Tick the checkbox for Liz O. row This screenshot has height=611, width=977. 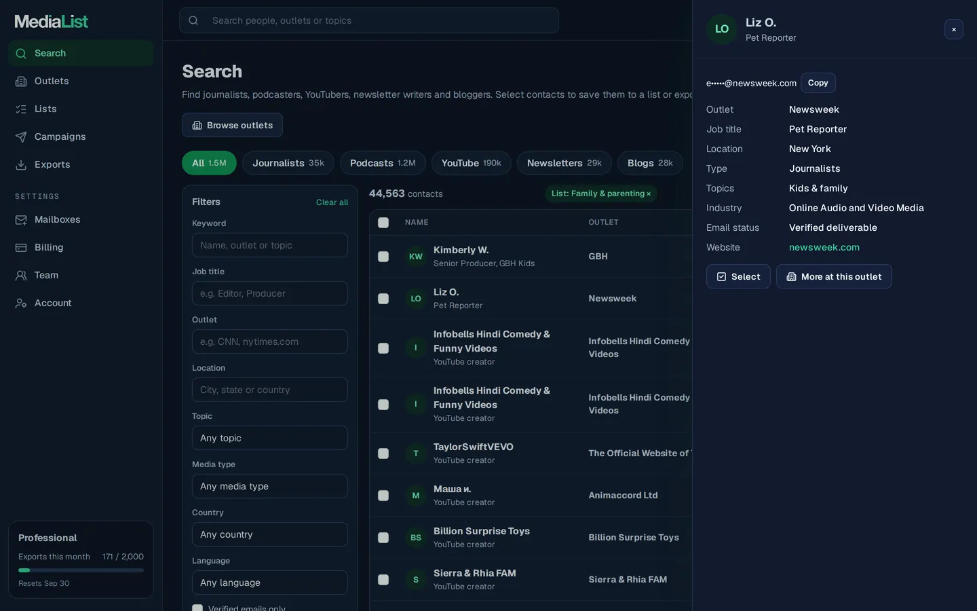pos(383,299)
